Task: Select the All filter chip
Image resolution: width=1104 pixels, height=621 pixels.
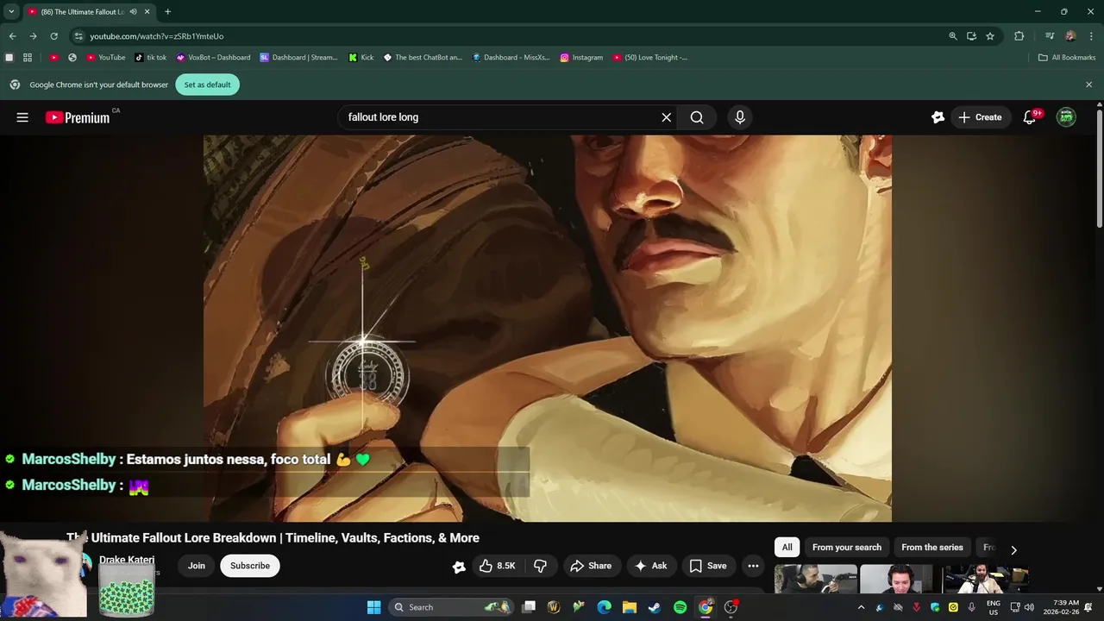Action: click(787, 548)
